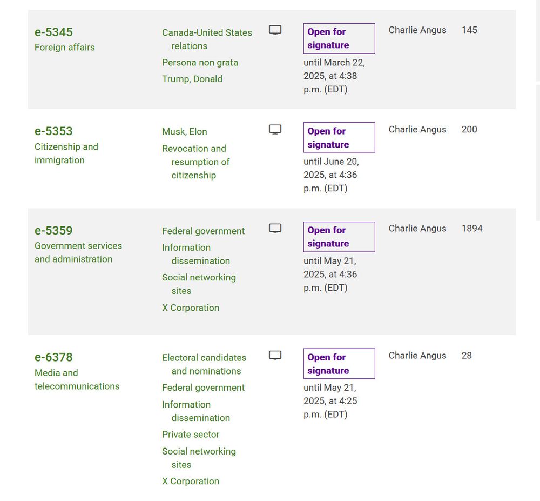Filter by Musk, Elon keyword
540x501 pixels.
[185, 132]
